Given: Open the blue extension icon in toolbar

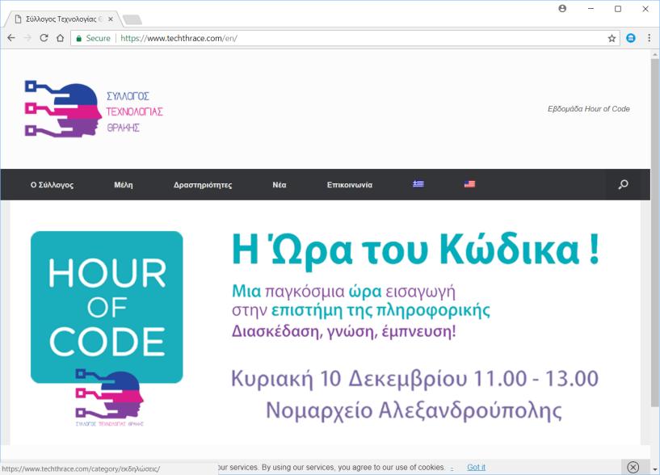Looking at the screenshot, I should coord(631,38).
